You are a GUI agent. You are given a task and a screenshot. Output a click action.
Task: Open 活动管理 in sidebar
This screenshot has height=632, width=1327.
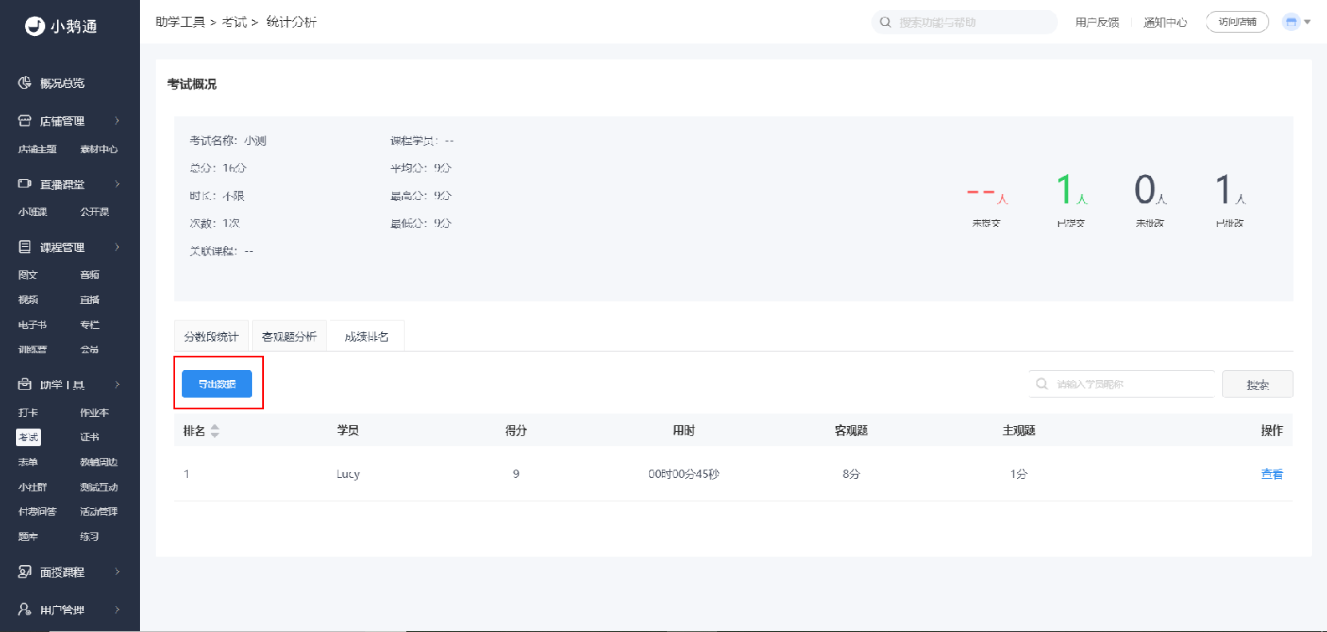99,511
